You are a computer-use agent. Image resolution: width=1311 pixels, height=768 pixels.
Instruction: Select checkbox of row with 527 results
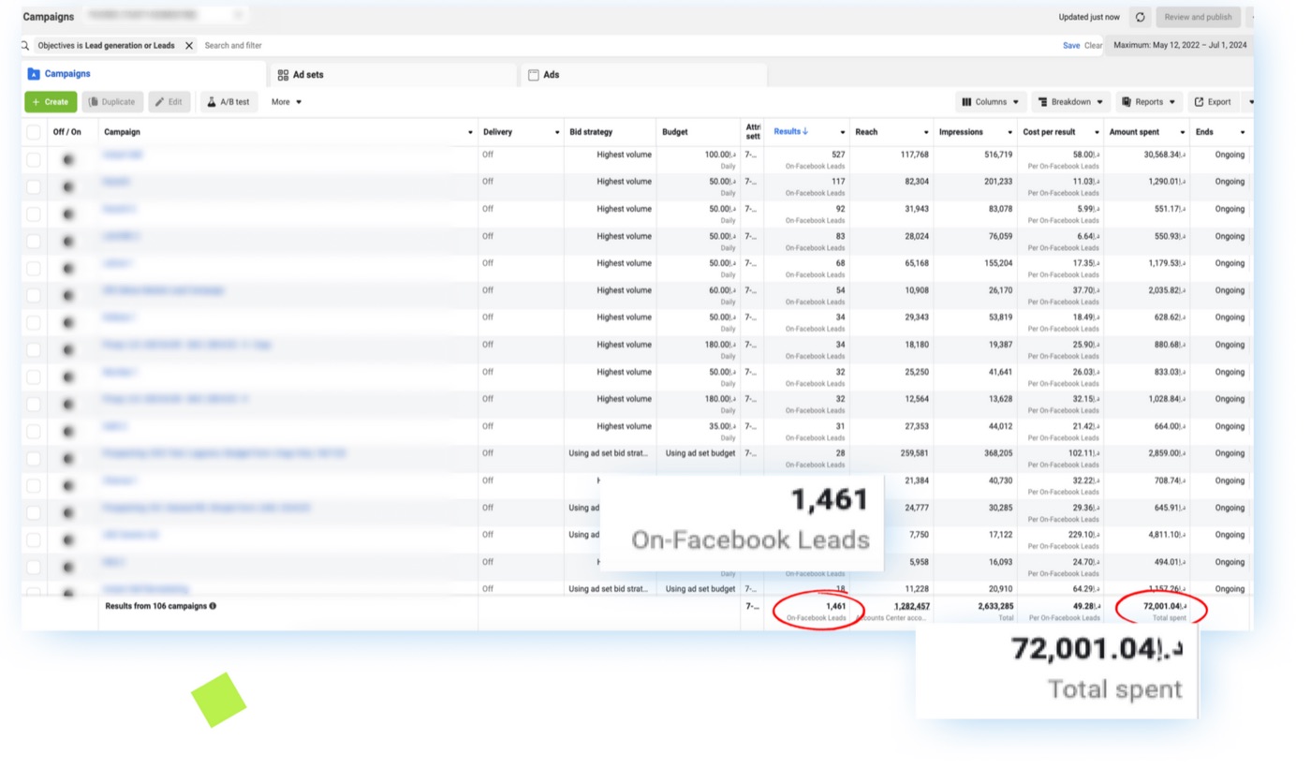[x=34, y=159]
